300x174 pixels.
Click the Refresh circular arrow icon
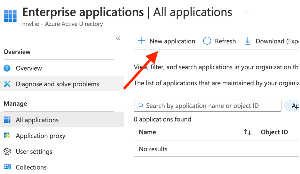207,41
